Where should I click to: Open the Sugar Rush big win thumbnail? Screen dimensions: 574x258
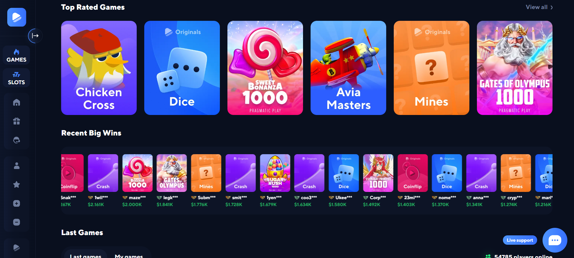click(x=275, y=173)
